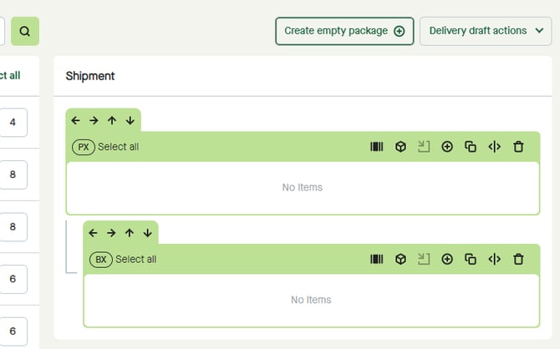Select all items in PX package

118,147
